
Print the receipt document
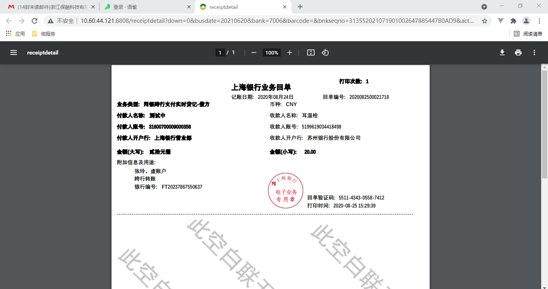pos(518,53)
